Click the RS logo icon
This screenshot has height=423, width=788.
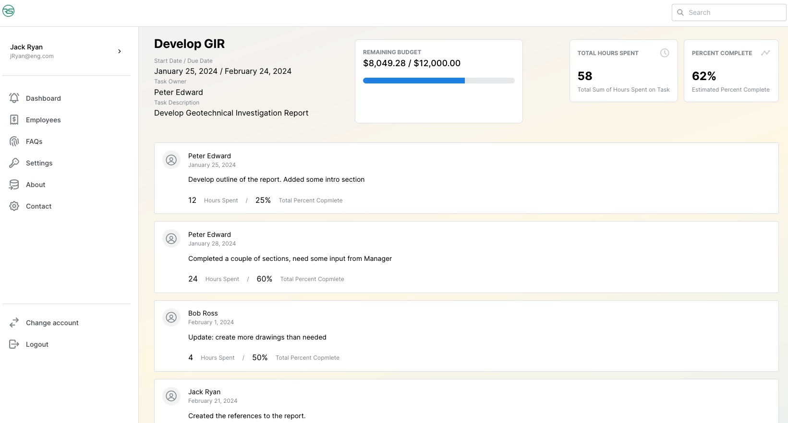point(9,11)
